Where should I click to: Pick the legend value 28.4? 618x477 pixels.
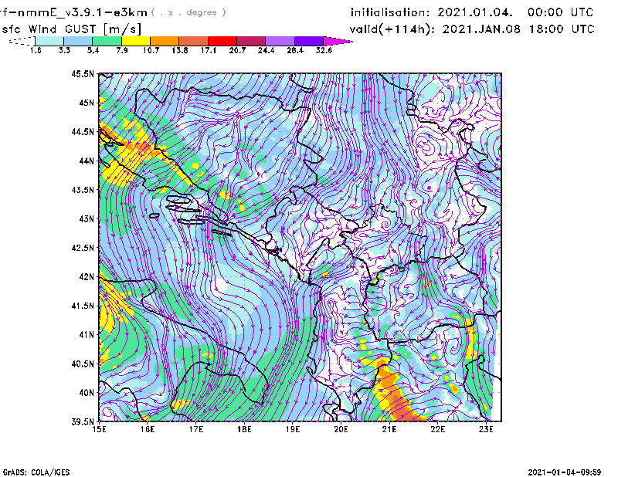coord(295,50)
